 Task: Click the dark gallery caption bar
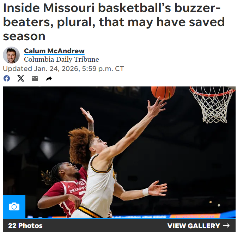pos(119,225)
